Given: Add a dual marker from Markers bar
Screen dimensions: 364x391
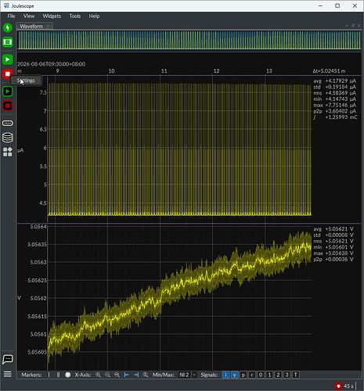Looking at the screenshot, I should point(58,375).
